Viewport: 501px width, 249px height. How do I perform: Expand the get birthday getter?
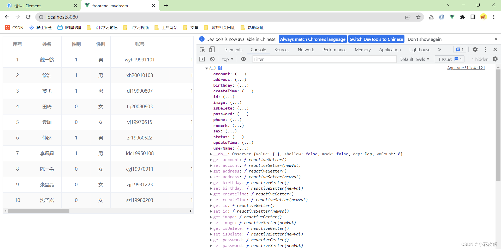(211, 183)
